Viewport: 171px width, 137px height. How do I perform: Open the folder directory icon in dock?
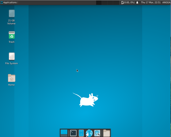click(x=107, y=133)
